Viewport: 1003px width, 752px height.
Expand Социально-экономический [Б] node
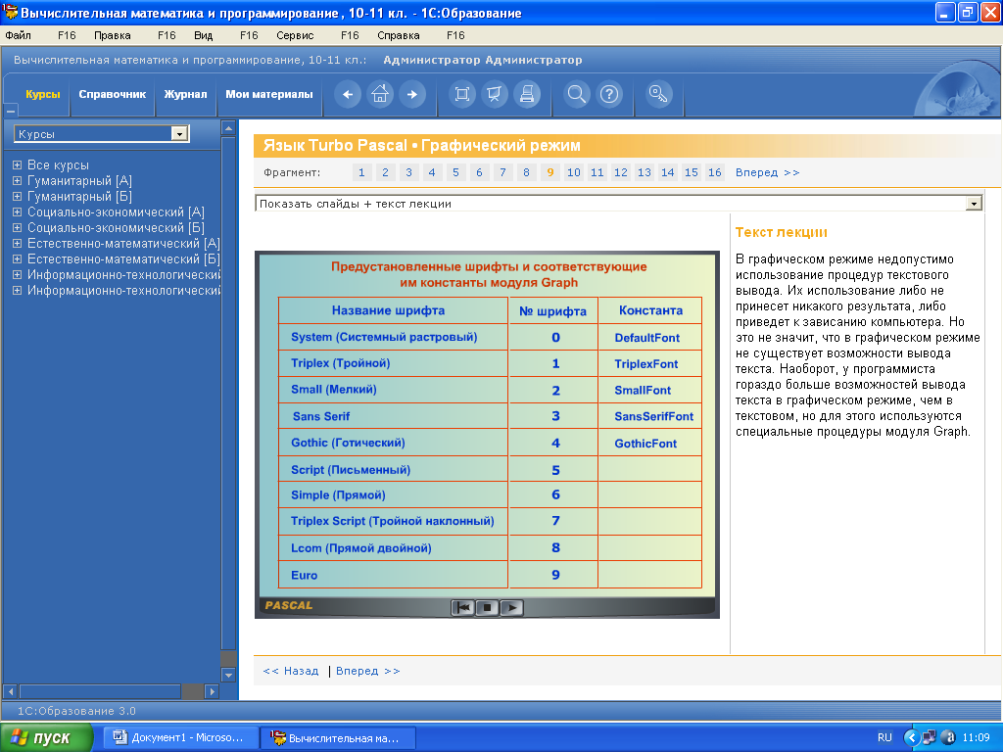coord(18,227)
